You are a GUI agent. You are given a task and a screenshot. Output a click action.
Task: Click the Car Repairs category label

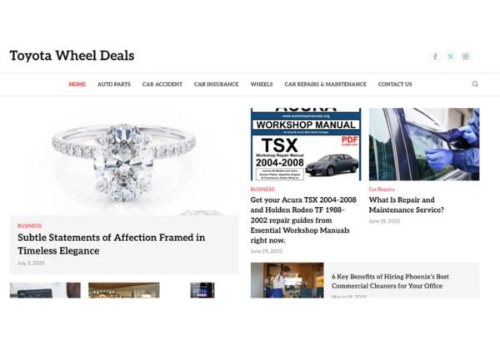point(382,190)
